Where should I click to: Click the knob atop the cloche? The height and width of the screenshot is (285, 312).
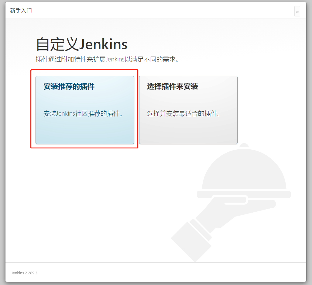point(244,146)
